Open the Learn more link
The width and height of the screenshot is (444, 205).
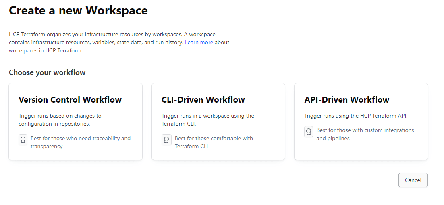point(199,42)
